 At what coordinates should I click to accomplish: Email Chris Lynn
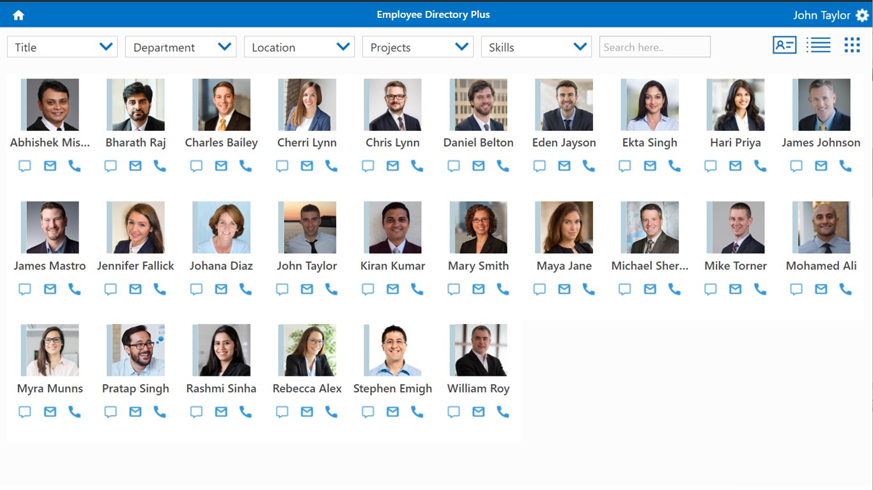click(392, 167)
